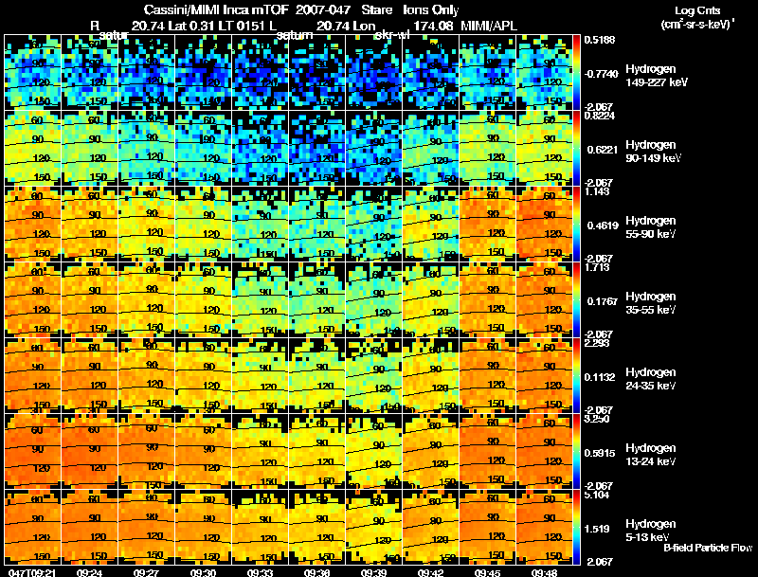
Task: Click the colorbar value '3.250'
Action: pyautogui.click(x=597, y=419)
